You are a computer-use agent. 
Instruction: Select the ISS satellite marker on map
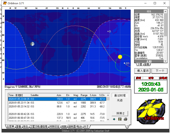[125, 63]
